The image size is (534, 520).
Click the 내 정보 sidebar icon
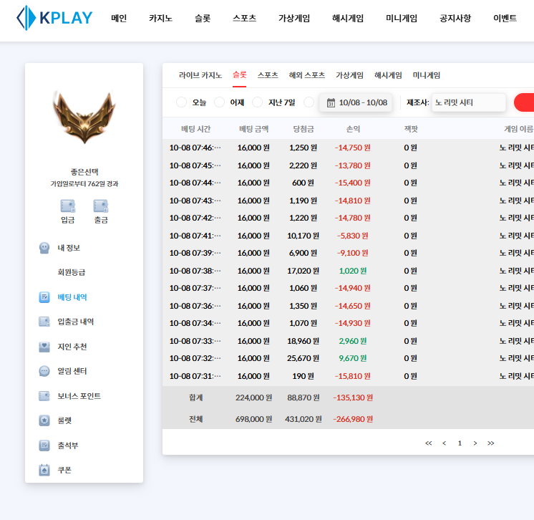pyautogui.click(x=44, y=248)
